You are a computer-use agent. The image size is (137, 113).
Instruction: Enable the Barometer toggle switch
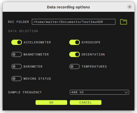(x=17, y=66)
